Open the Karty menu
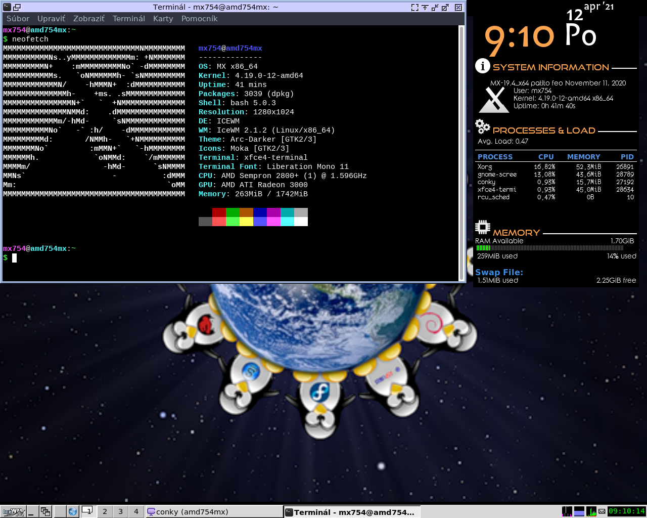Image resolution: width=647 pixels, height=518 pixels. (163, 19)
